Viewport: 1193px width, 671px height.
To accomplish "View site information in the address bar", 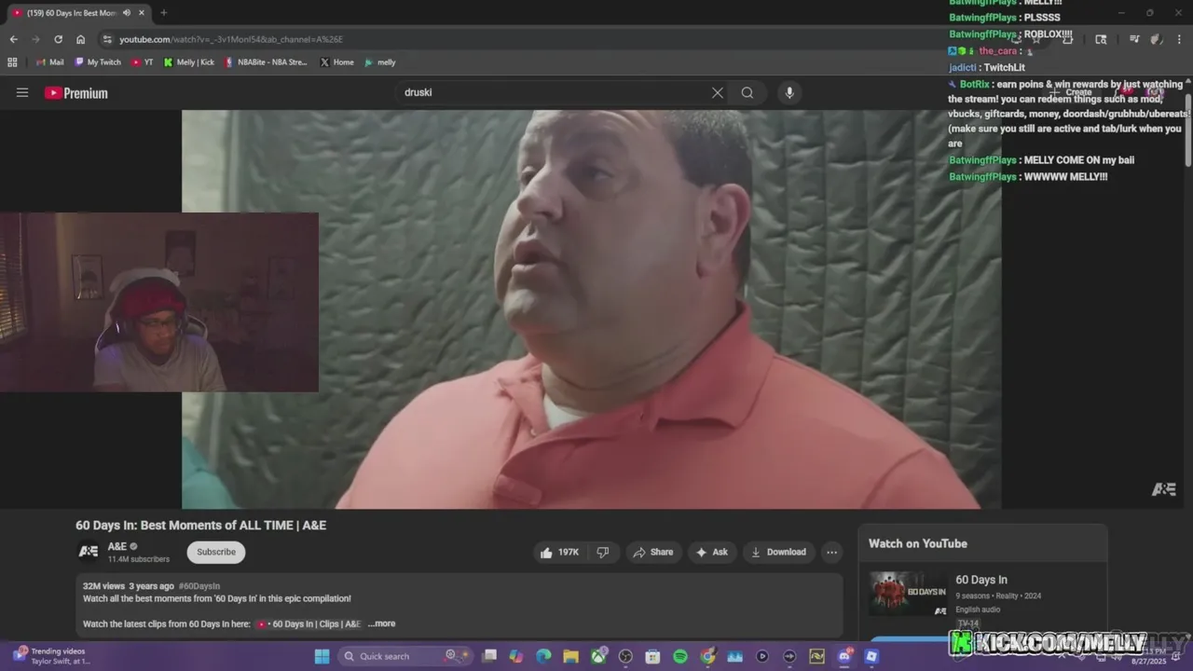I will click(x=107, y=39).
